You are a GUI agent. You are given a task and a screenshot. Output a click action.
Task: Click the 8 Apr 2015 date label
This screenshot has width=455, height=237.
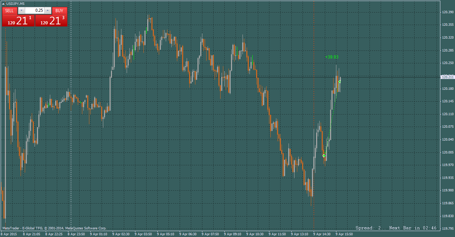pyautogui.click(x=9, y=234)
